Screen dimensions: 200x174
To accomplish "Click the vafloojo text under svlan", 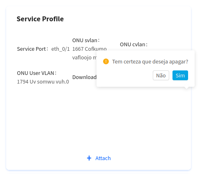I will coord(82,57).
